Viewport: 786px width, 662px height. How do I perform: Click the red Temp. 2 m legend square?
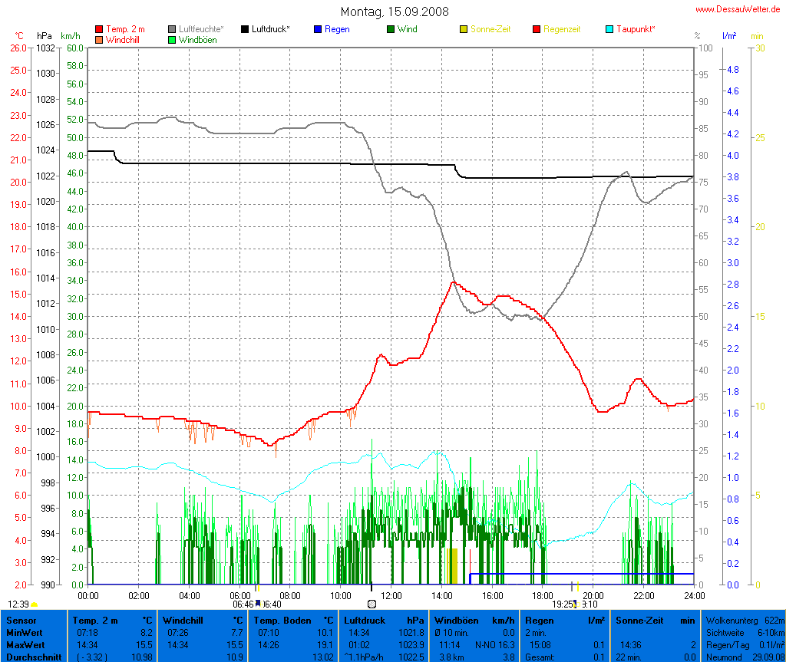pyautogui.click(x=99, y=29)
